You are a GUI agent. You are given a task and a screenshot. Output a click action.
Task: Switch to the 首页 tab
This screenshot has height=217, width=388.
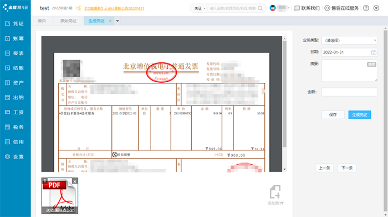[x=42, y=21]
